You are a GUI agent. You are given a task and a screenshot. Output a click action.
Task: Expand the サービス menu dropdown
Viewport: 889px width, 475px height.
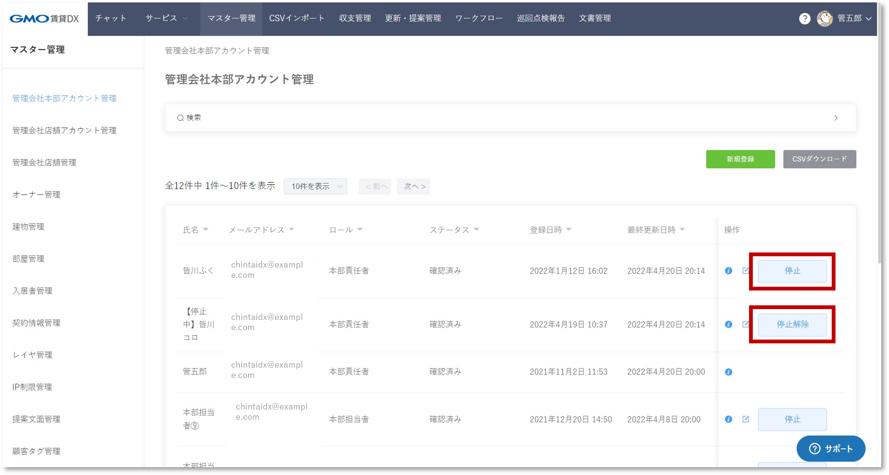[167, 18]
